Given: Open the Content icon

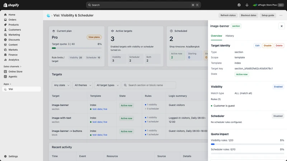Looking at the screenshot, I should tap(5, 45).
